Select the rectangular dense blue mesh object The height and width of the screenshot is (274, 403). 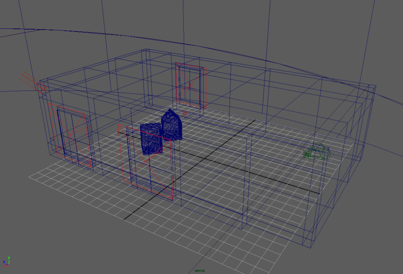coord(151,139)
